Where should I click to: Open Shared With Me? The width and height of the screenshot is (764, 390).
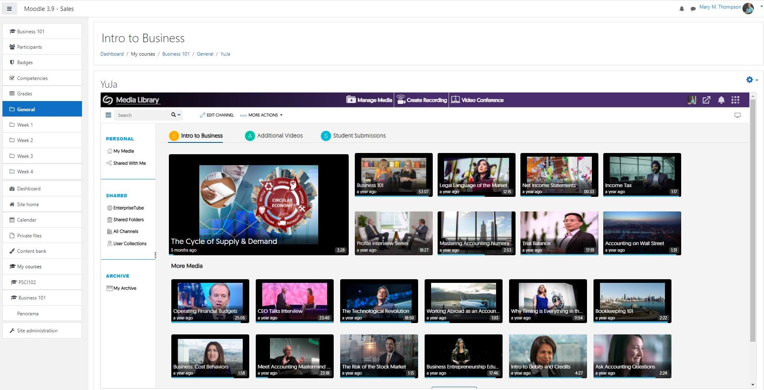(126, 163)
